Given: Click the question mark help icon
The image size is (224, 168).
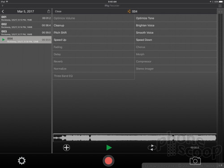Looking at the screenshot, I should [2, 6].
